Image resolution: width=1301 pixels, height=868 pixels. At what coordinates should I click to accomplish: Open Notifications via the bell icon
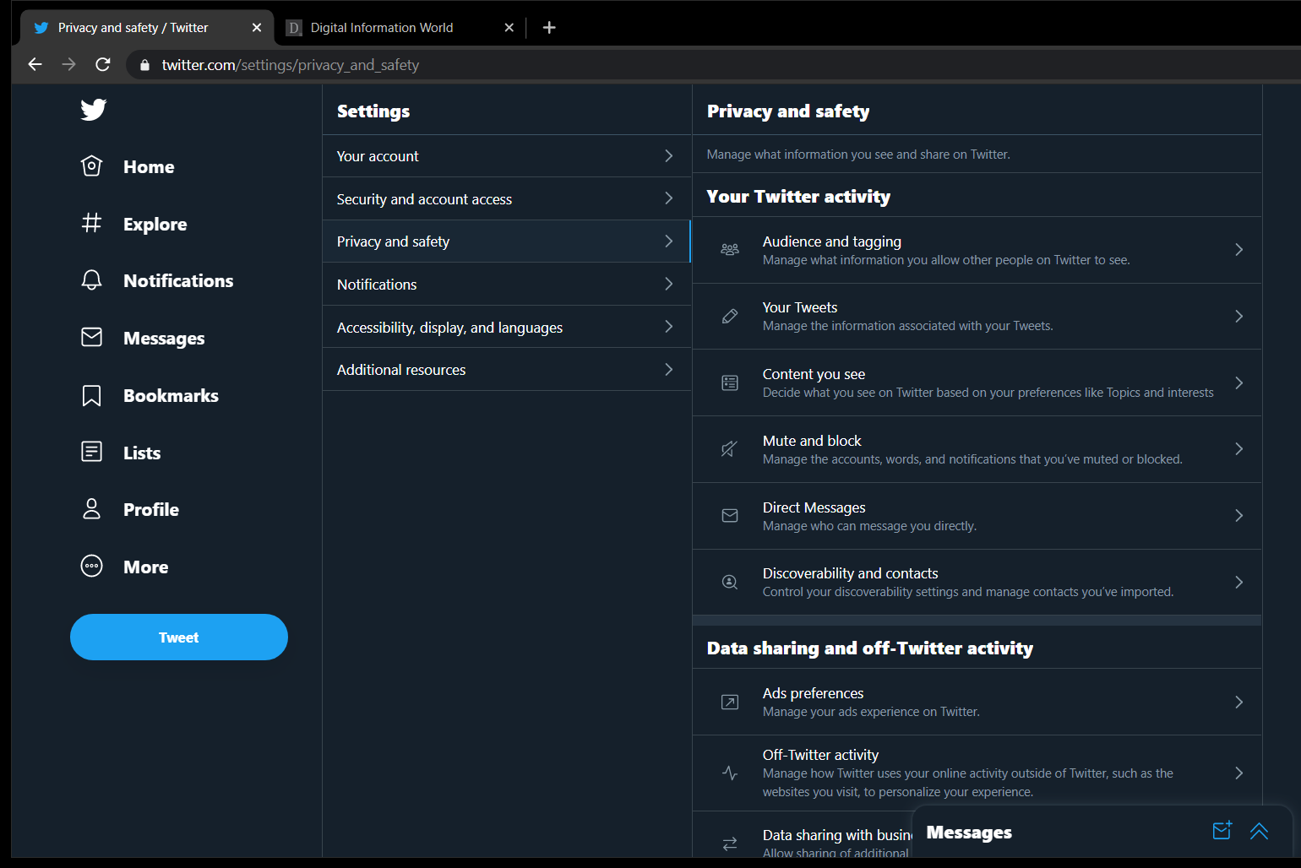[91, 279]
